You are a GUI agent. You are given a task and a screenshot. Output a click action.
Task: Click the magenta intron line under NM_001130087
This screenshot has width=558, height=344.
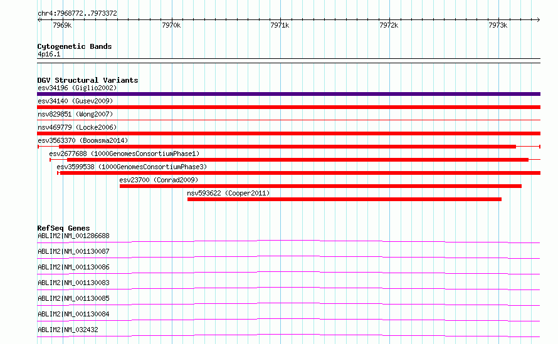click(x=288, y=256)
